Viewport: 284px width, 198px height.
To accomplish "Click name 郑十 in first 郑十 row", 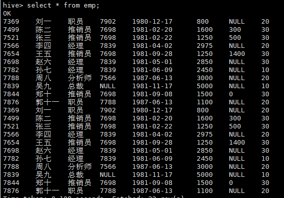I will (43, 94).
